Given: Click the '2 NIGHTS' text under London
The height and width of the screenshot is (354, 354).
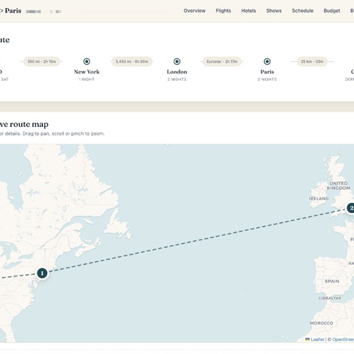Looking at the screenshot, I should 177,80.
